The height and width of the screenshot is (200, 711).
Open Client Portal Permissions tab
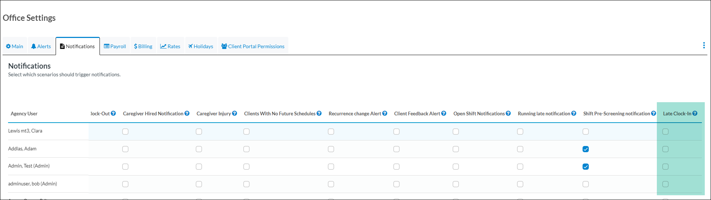tap(253, 46)
